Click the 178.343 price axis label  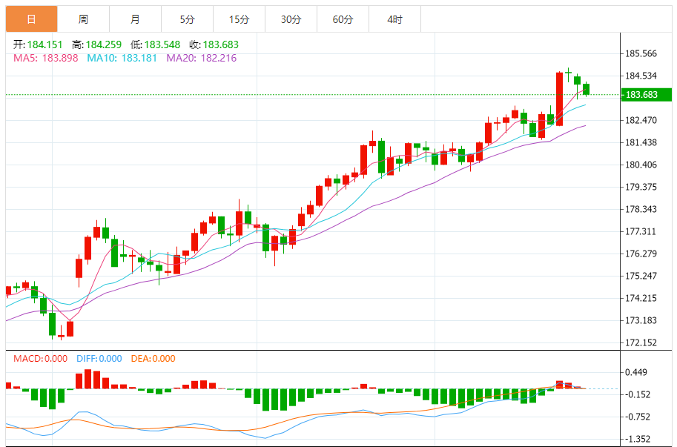click(641, 209)
